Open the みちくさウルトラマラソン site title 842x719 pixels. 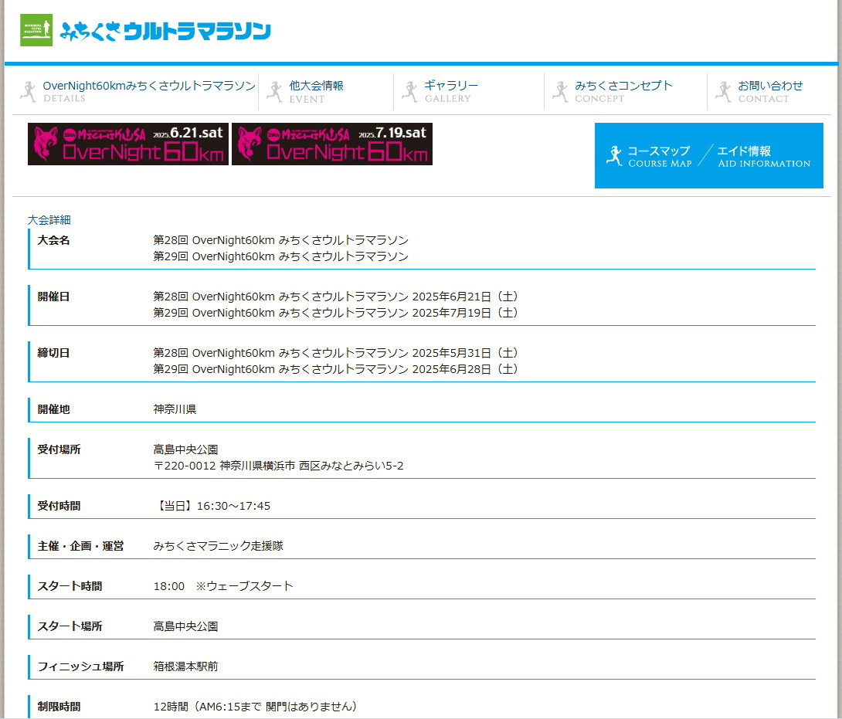coord(165,31)
